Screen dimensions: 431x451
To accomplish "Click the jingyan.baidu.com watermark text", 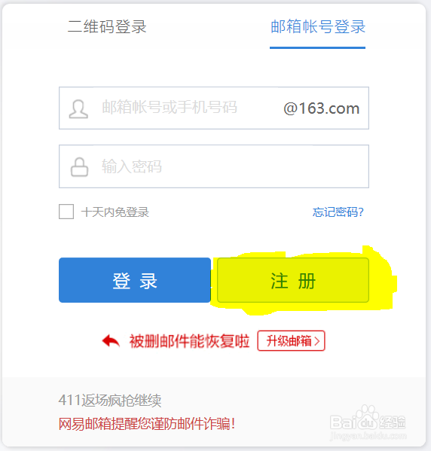I will [x=368, y=436].
